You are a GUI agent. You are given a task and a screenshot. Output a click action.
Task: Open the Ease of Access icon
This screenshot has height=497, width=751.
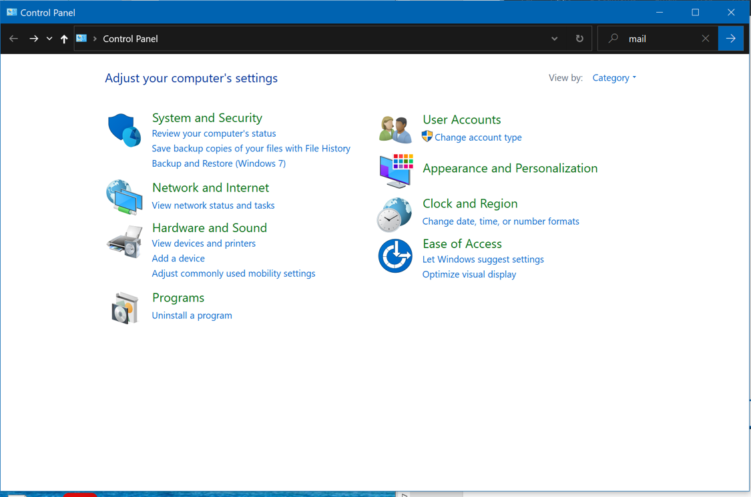click(395, 256)
